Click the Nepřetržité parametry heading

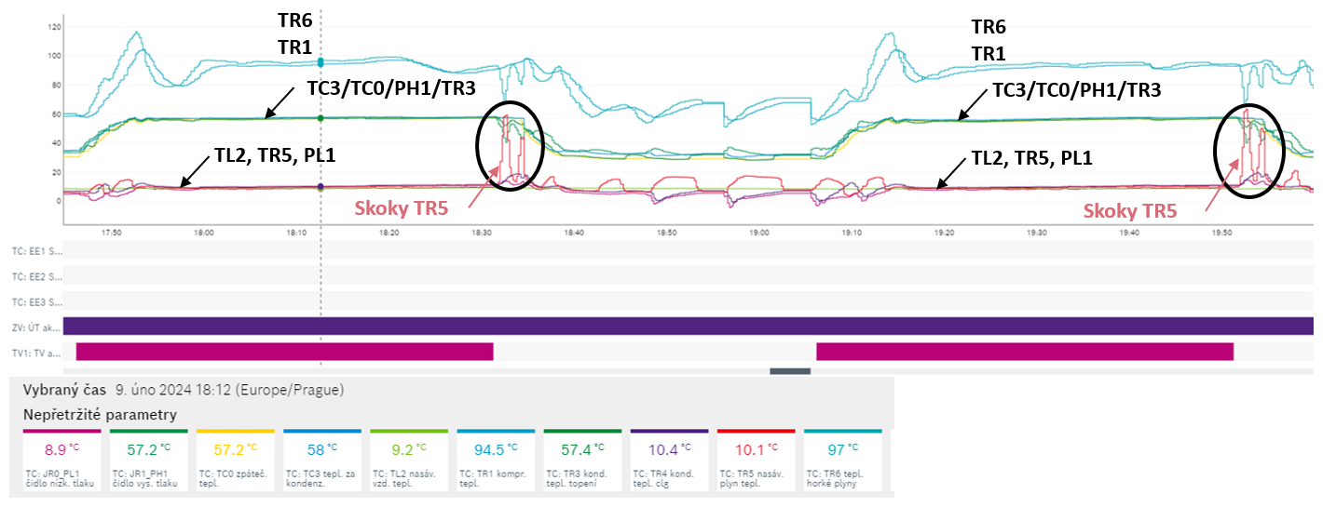100,414
